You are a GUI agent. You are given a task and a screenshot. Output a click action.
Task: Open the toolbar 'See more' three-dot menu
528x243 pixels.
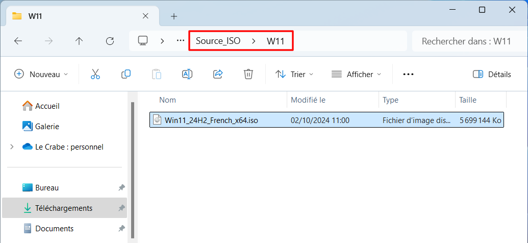click(408, 74)
